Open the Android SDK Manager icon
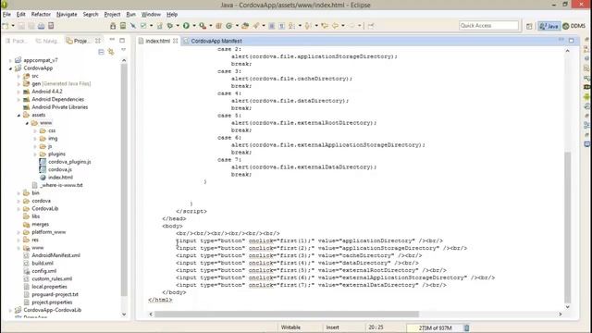Viewport: 592px width, 333px height. 113,26
